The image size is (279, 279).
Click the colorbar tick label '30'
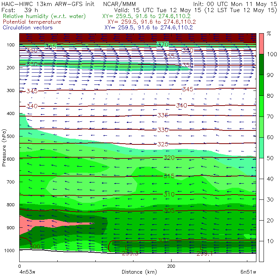(270, 200)
